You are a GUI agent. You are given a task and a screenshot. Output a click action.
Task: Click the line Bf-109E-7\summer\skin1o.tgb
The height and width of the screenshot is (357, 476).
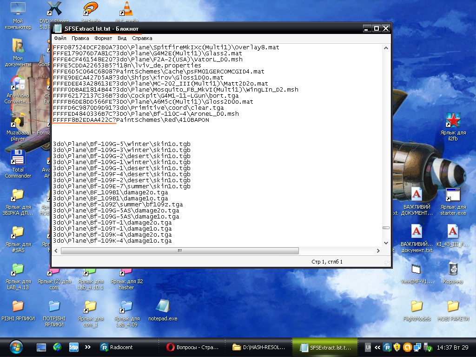point(122,186)
